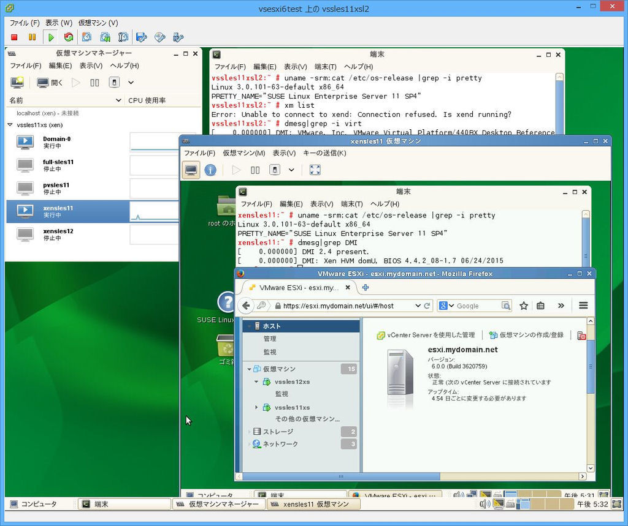Select the full-sles11 virtual machine
The height and width of the screenshot is (526, 628).
[92, 165]
